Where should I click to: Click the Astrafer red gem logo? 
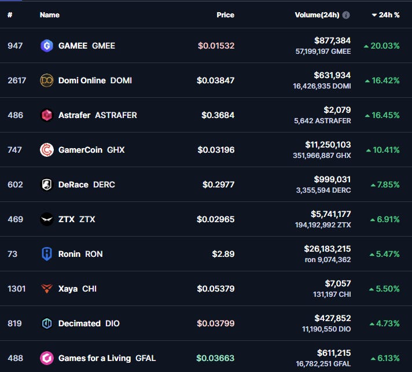tap(47, 115)
